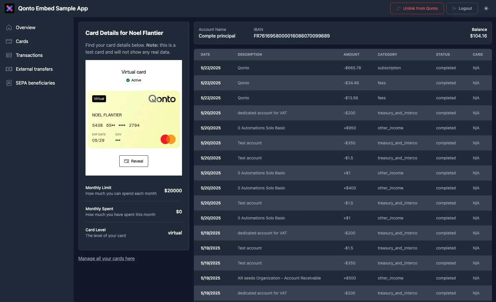Open the Transactions page
496x302 pixels.
pos(29,55)
